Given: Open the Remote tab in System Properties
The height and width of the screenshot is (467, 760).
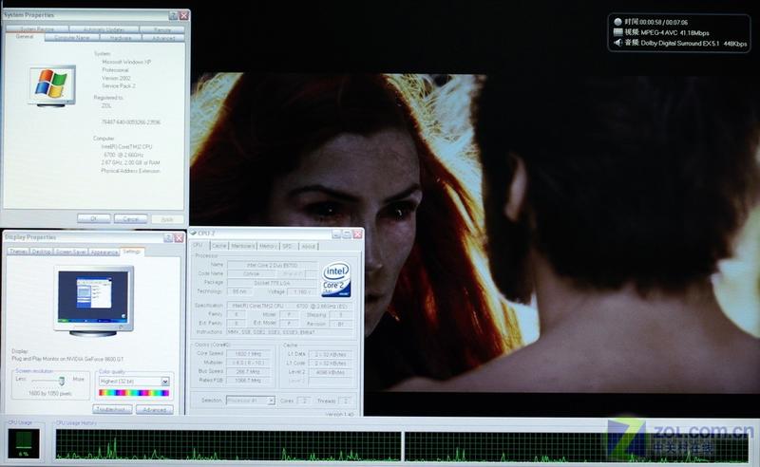Looking at the screenshot, I should tap(161, 29).
